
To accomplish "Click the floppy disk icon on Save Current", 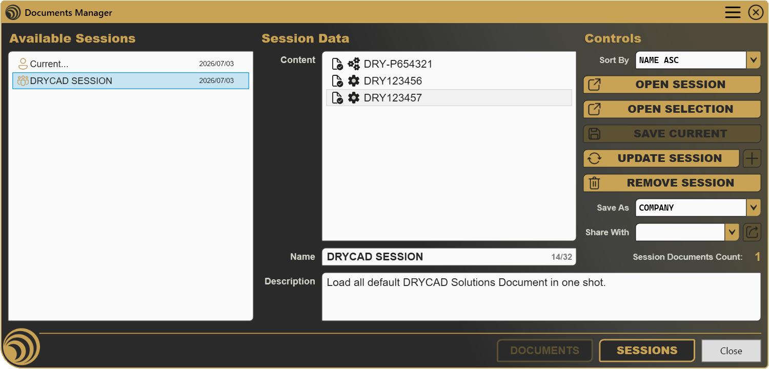I will 594,134.
